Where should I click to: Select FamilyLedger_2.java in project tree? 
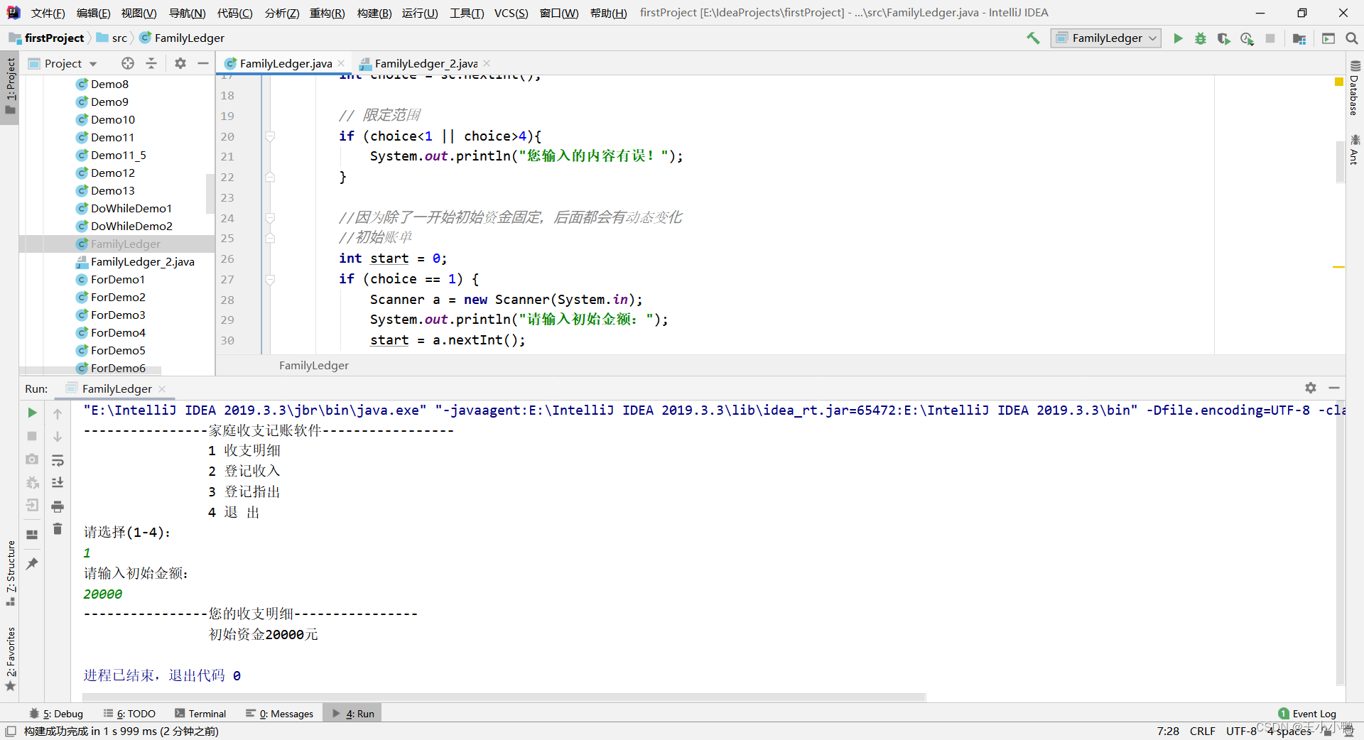pyautogui.click(x=142, y=261)
